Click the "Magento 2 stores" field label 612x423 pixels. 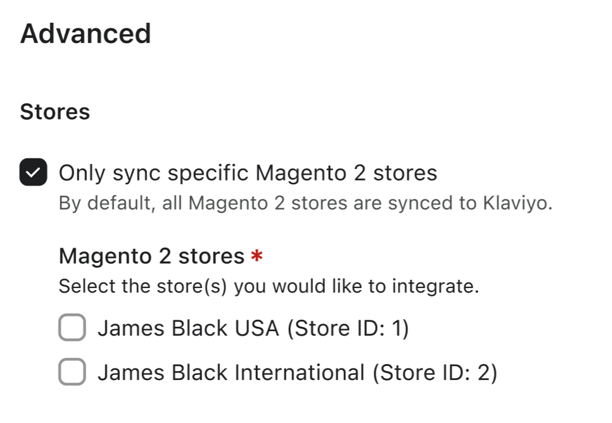[151, 256]
